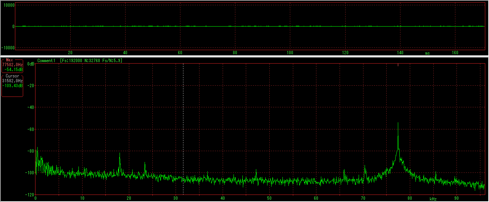The height and width of the screenshot is (202, 489).
Task: Click the Max level value -54.15dB
Action: click(13, 69)
